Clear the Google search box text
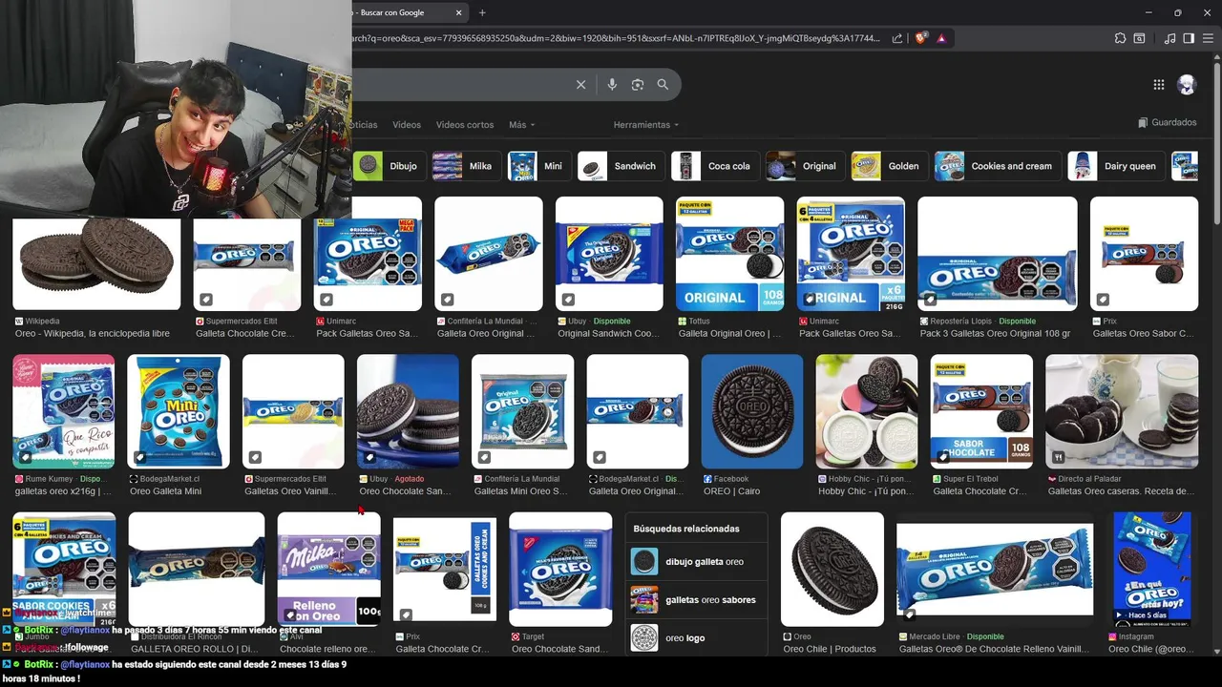The image size is (1222, 687). click(580, 85)
